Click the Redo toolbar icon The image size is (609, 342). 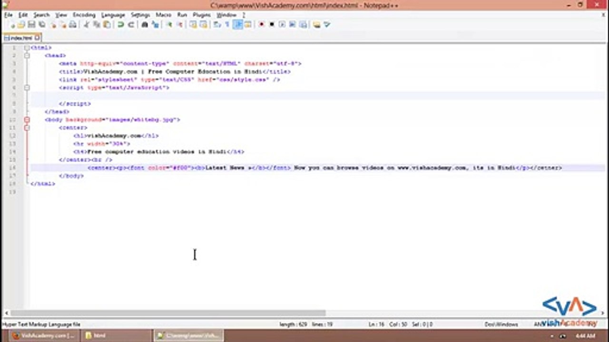tap(131, 24)
